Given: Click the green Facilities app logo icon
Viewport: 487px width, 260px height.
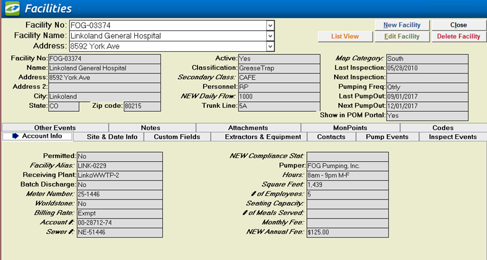Looking at the screenshot, I should tap(12, 9).
